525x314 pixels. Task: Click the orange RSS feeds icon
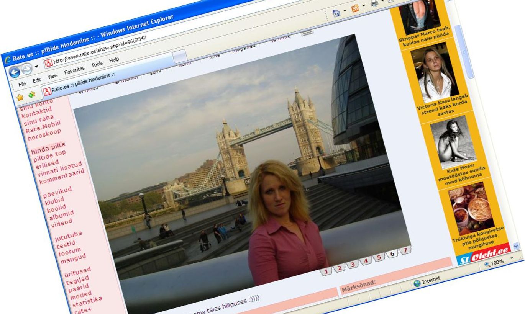[355, 8]
